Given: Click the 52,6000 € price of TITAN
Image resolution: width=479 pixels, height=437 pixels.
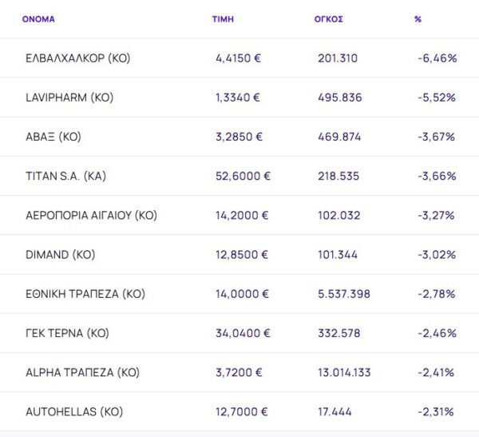Looking at the screenshot, I should (243, 176).
